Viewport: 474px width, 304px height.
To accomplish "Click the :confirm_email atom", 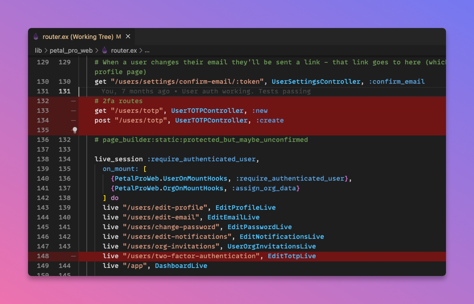I will click(396, 82).
